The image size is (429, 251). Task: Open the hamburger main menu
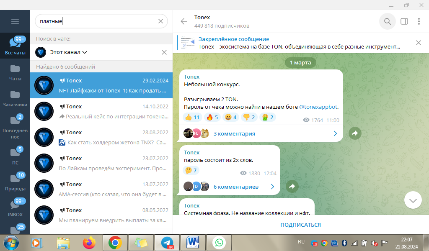(15, 21)
